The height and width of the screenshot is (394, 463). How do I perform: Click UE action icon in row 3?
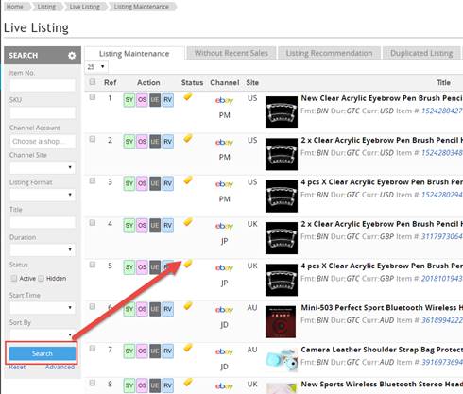pos(155,183)
